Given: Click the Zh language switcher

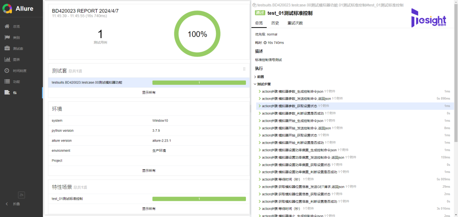Looking at the screenshot, I should (x=21, y=195).
